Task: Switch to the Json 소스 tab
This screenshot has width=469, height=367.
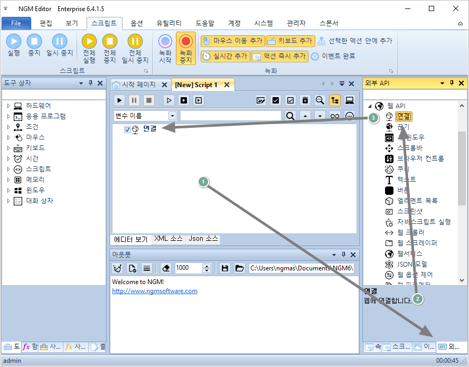Action: click(203, 239)
